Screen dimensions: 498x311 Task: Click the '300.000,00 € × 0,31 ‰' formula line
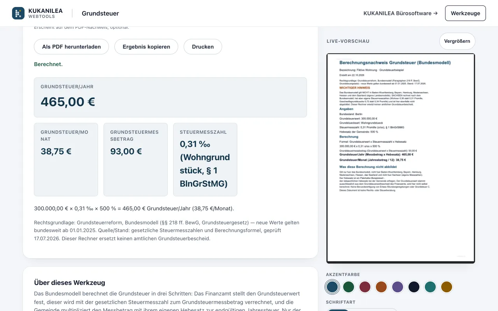(x=134, y=208)
